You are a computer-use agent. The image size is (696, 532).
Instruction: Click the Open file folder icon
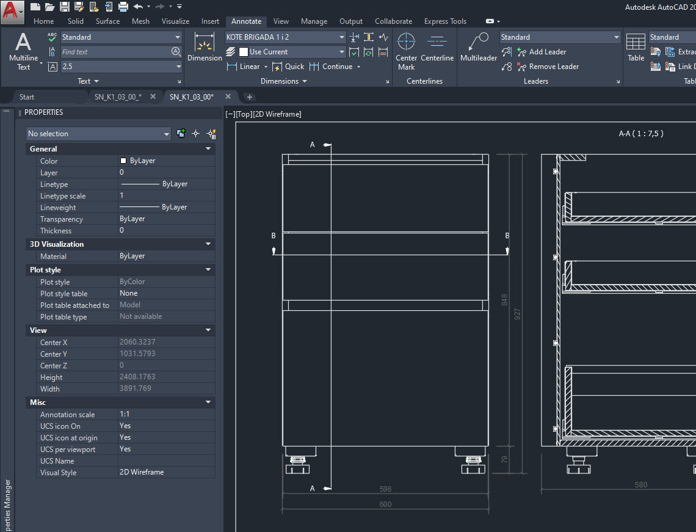(x=50, y=6)
